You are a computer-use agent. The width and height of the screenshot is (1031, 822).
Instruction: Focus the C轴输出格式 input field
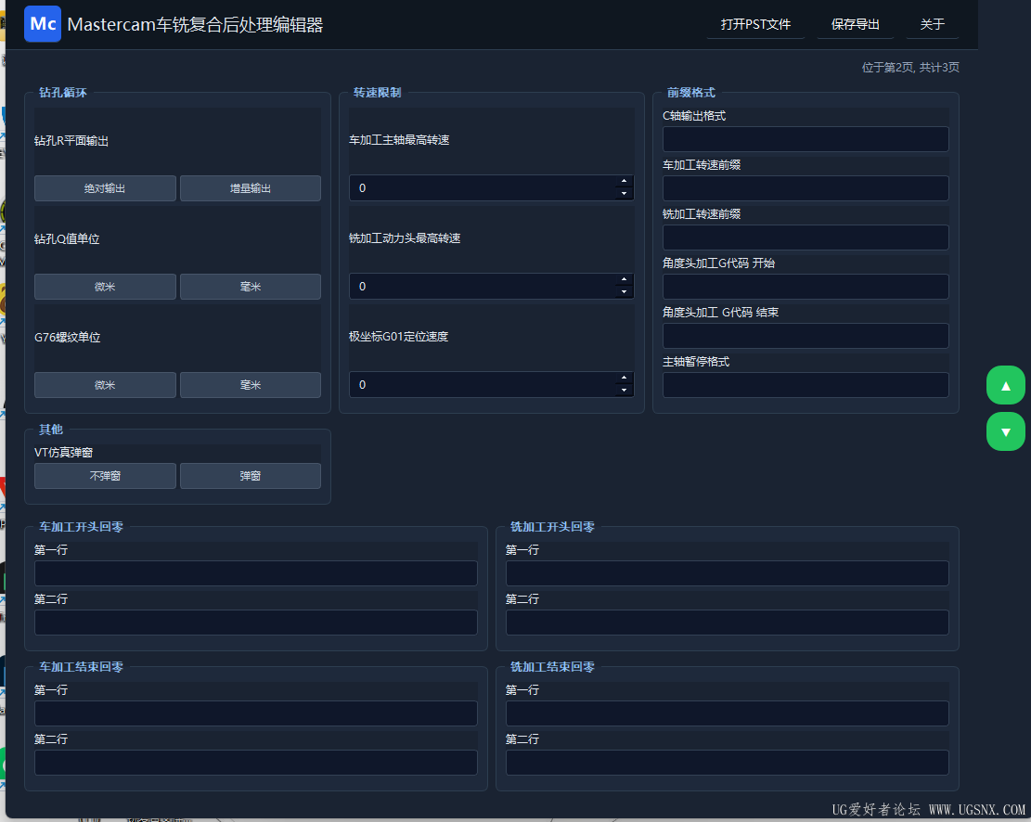pos(805,139)
